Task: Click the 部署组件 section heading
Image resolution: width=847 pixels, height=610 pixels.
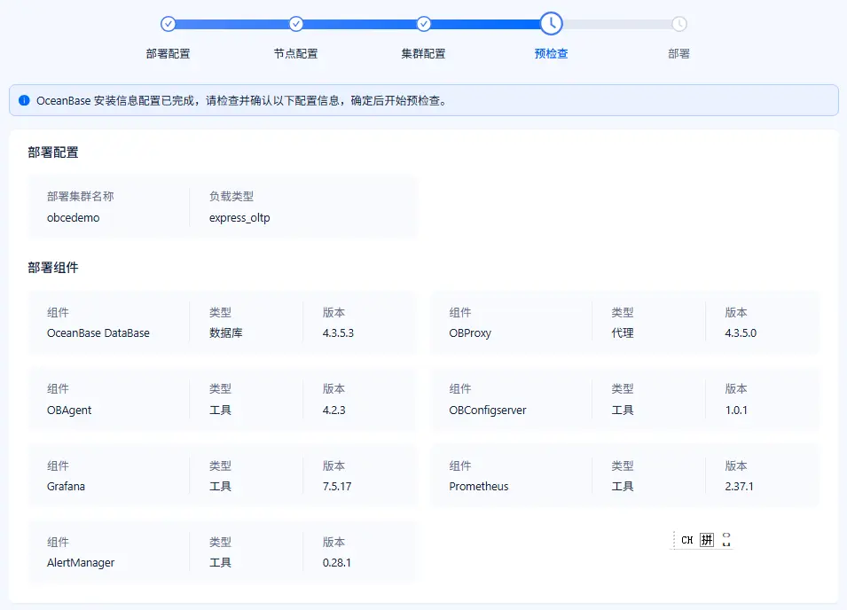Action: (x=53, y=268)
